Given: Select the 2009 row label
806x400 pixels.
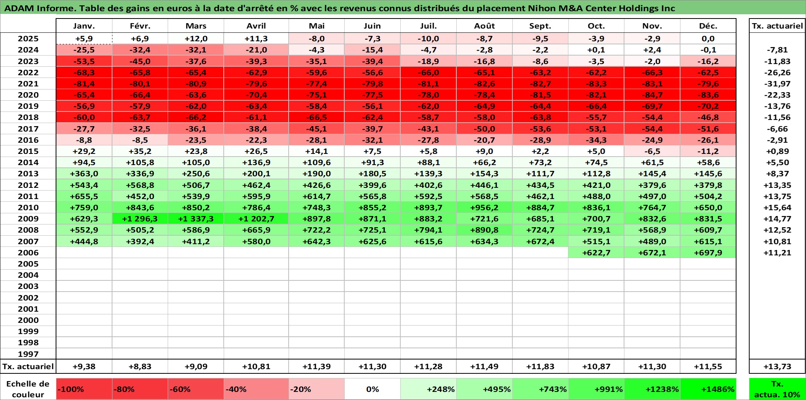Looking at the screenshot, I should (28, 219).
